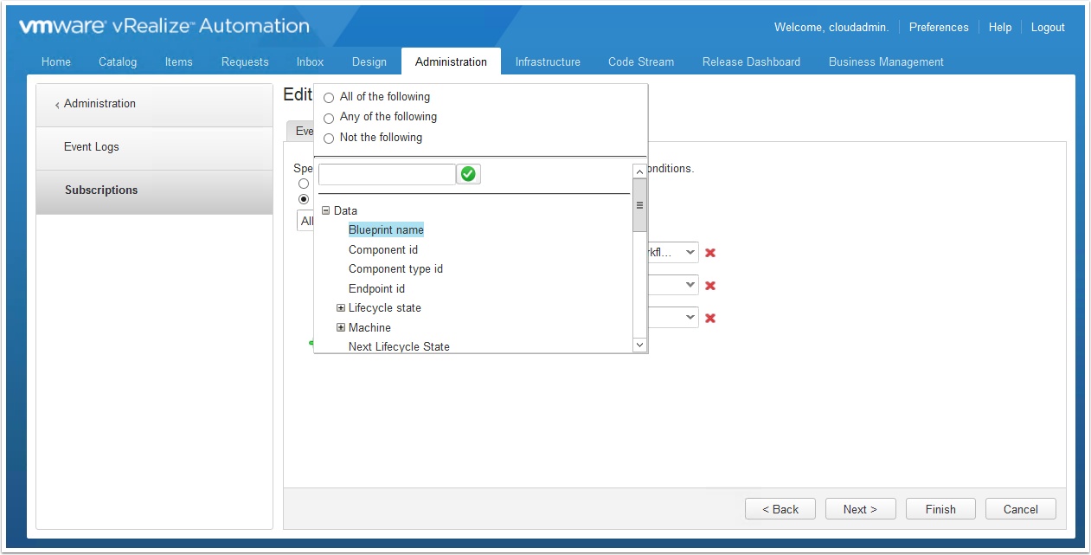The height and width of the screenshot is (555, 1091).
Task: Open the Business Management tab
Action: 886,61
